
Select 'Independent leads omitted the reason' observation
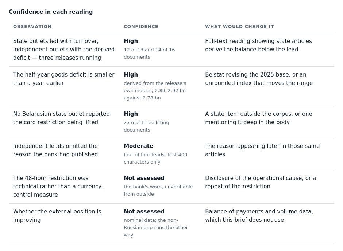tap(55, 150)
